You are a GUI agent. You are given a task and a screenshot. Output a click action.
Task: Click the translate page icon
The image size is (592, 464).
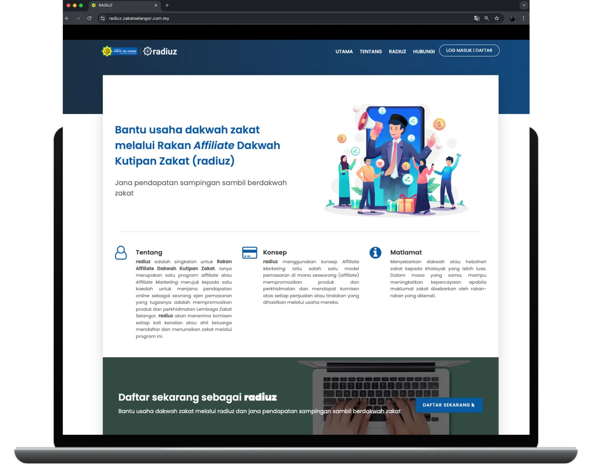click(477, 18)
